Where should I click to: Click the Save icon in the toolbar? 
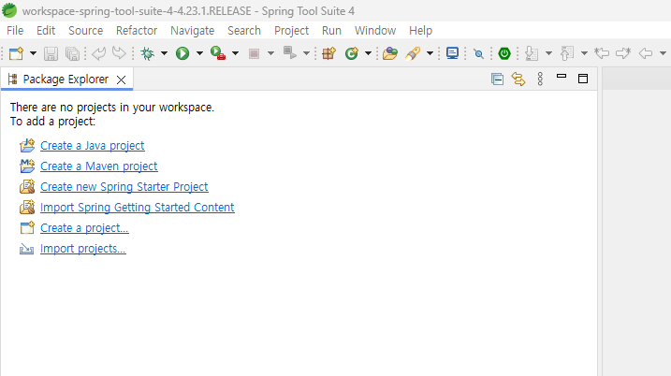pos(51,53)
